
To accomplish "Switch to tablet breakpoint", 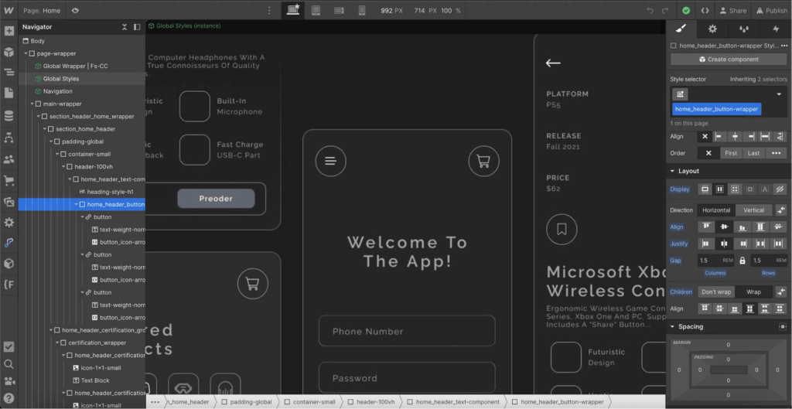I will point(316,10).
